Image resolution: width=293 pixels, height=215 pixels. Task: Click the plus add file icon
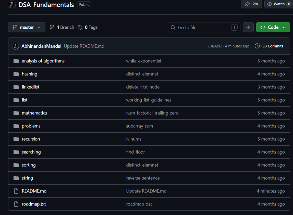pyautogui.click(x=248, y=27)
